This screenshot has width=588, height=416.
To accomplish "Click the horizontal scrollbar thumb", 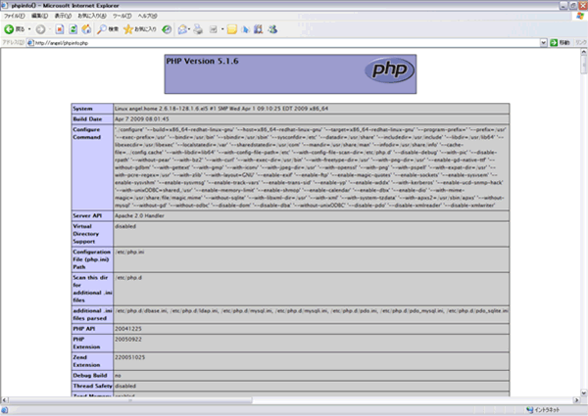I will (130, 400).
